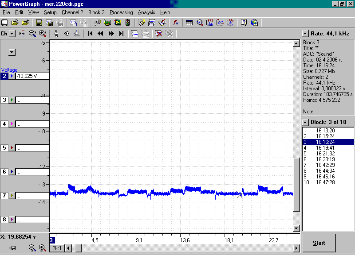The width and height of the screenshot is (355, 255).
Task: Jump to the beginning of the record
Action: tap(90, 34)
